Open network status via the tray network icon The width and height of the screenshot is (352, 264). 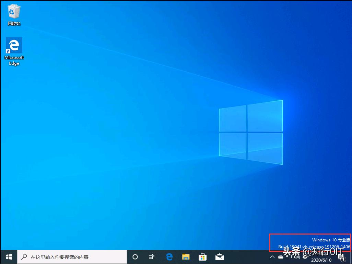[289, 257]
